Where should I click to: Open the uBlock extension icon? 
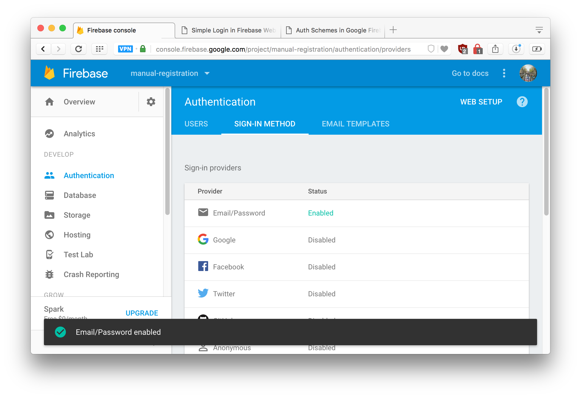pyautogui.click(x=463, y=49)
